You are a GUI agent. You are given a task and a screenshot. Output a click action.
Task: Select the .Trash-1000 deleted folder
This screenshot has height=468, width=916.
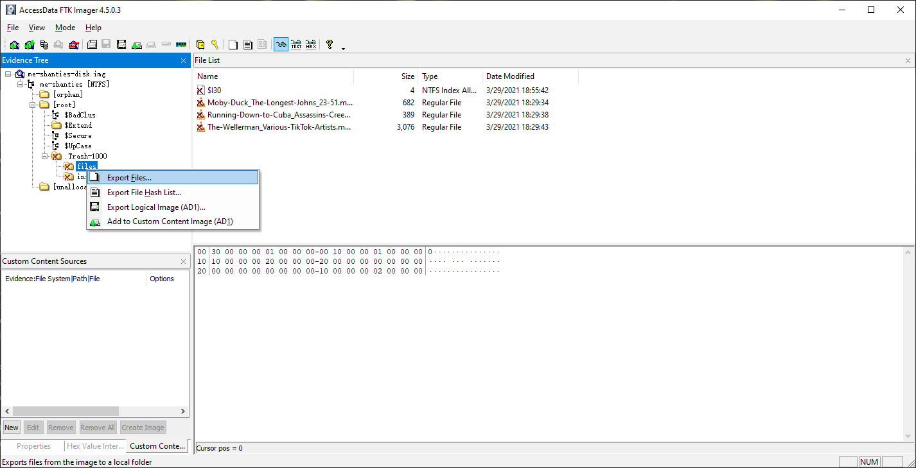[x=85, y=156]
